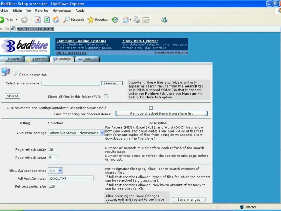Open the Edición menu
281x211 pixels.
17,11
